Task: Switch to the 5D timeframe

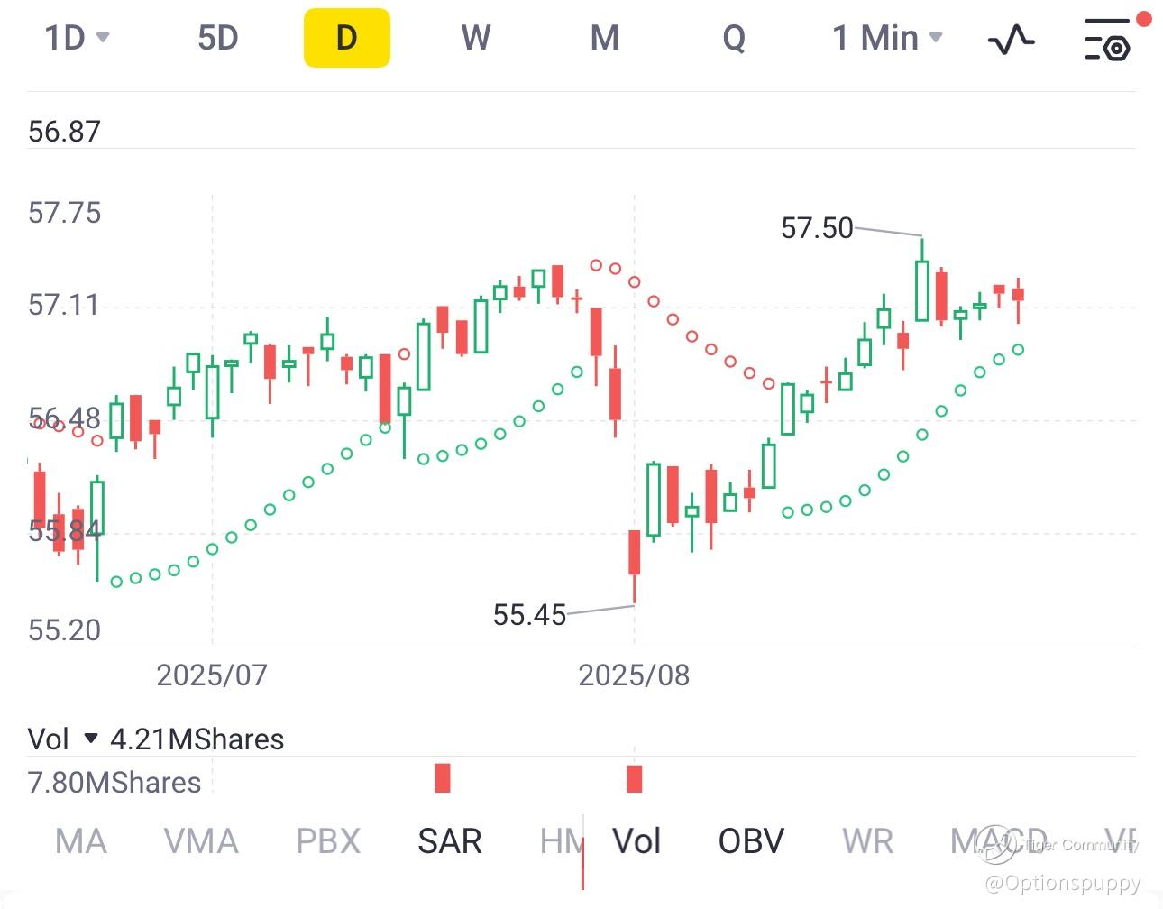Action: tap(217, 38)
